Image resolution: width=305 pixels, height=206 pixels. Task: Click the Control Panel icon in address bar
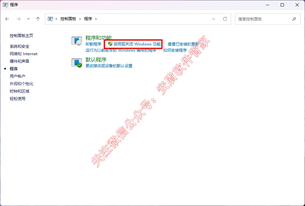tap(50, 19)
